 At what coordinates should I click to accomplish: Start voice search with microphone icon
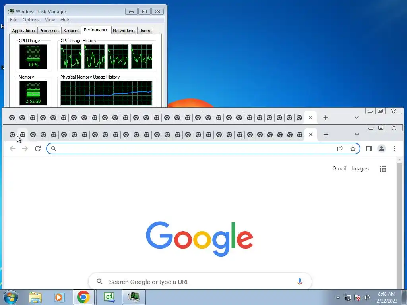click(x=300, y=282)
